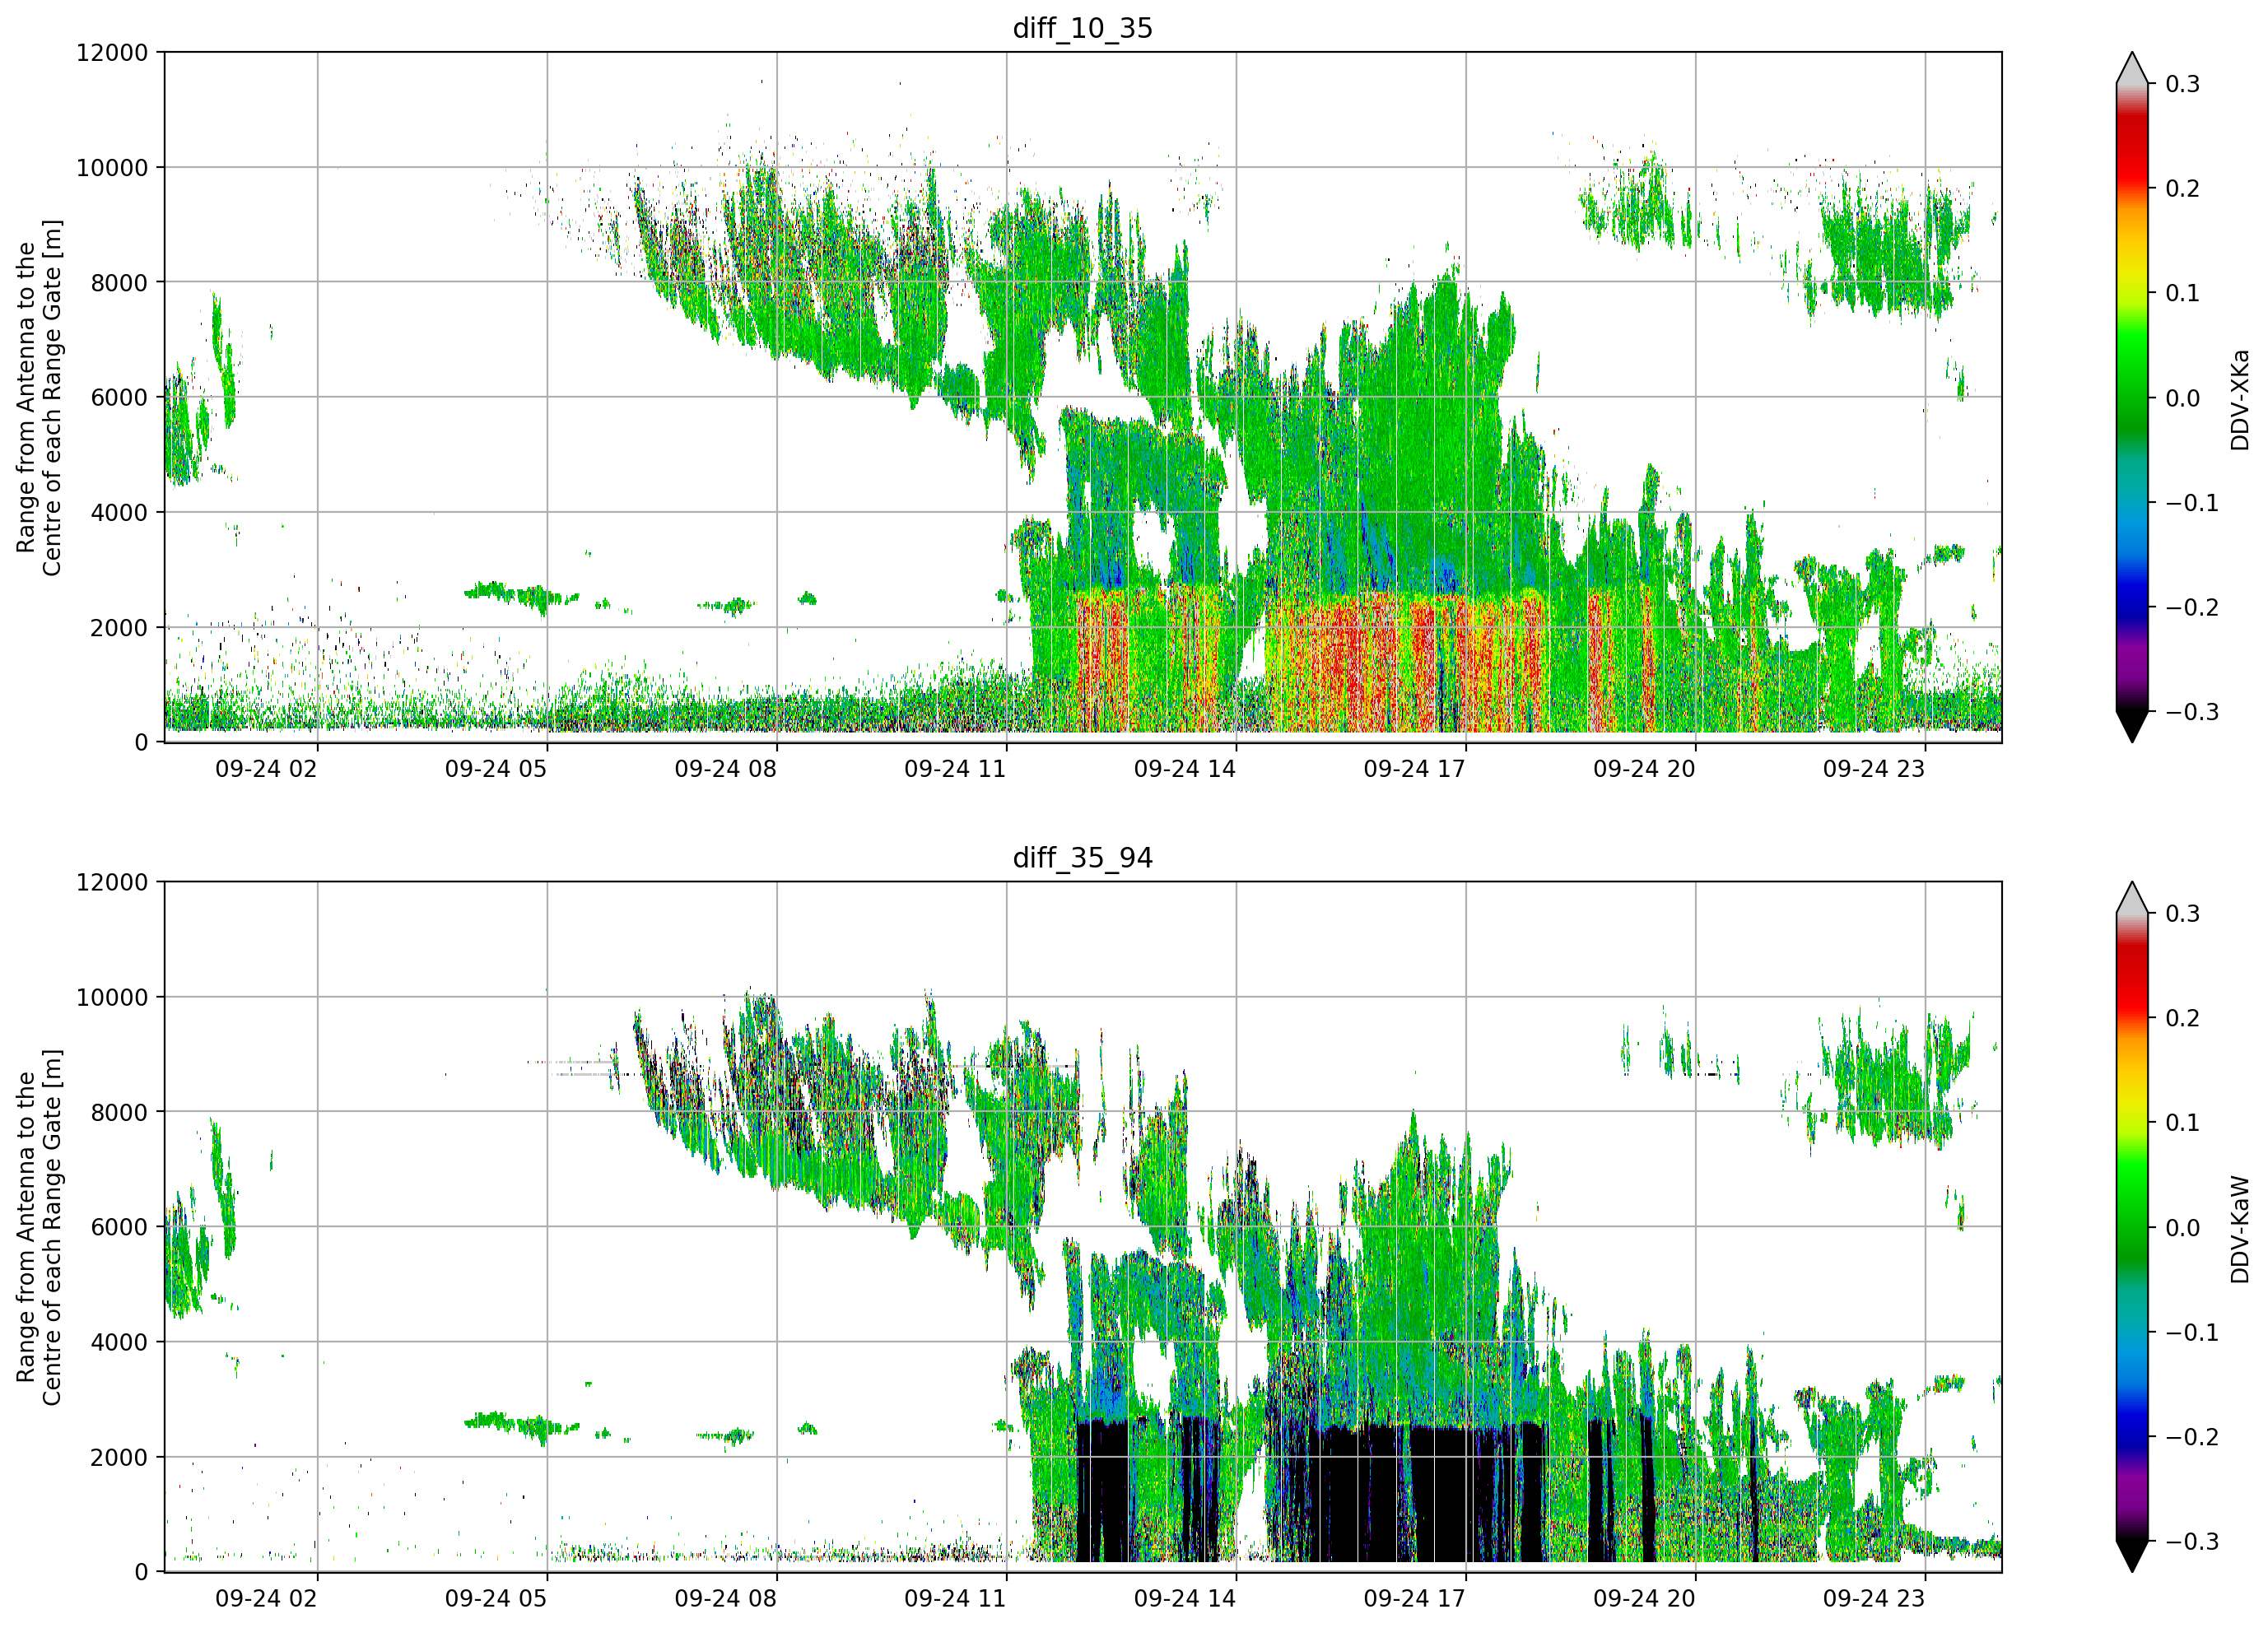Viewport: 2268px width, 1628px height.
Task: Click the 09-24 11 tick label on top plot
Action: point(955,769)
